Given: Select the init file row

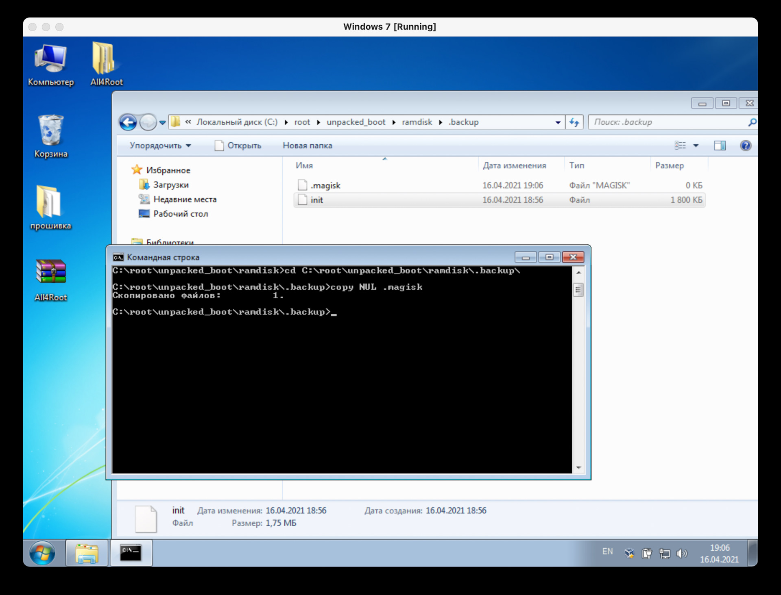Looking at the screenshot, I should click(x=500, y=200).
